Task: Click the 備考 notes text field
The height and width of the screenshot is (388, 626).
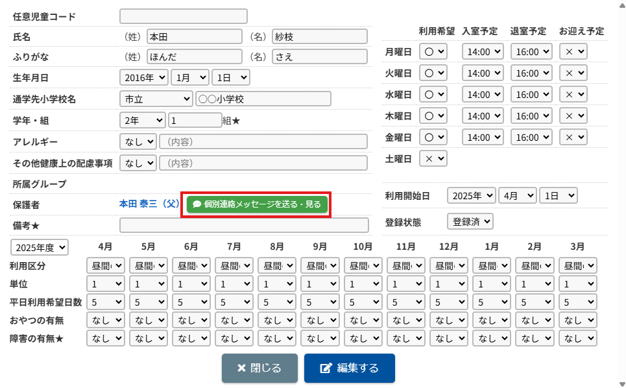Action: click(244, 225)
